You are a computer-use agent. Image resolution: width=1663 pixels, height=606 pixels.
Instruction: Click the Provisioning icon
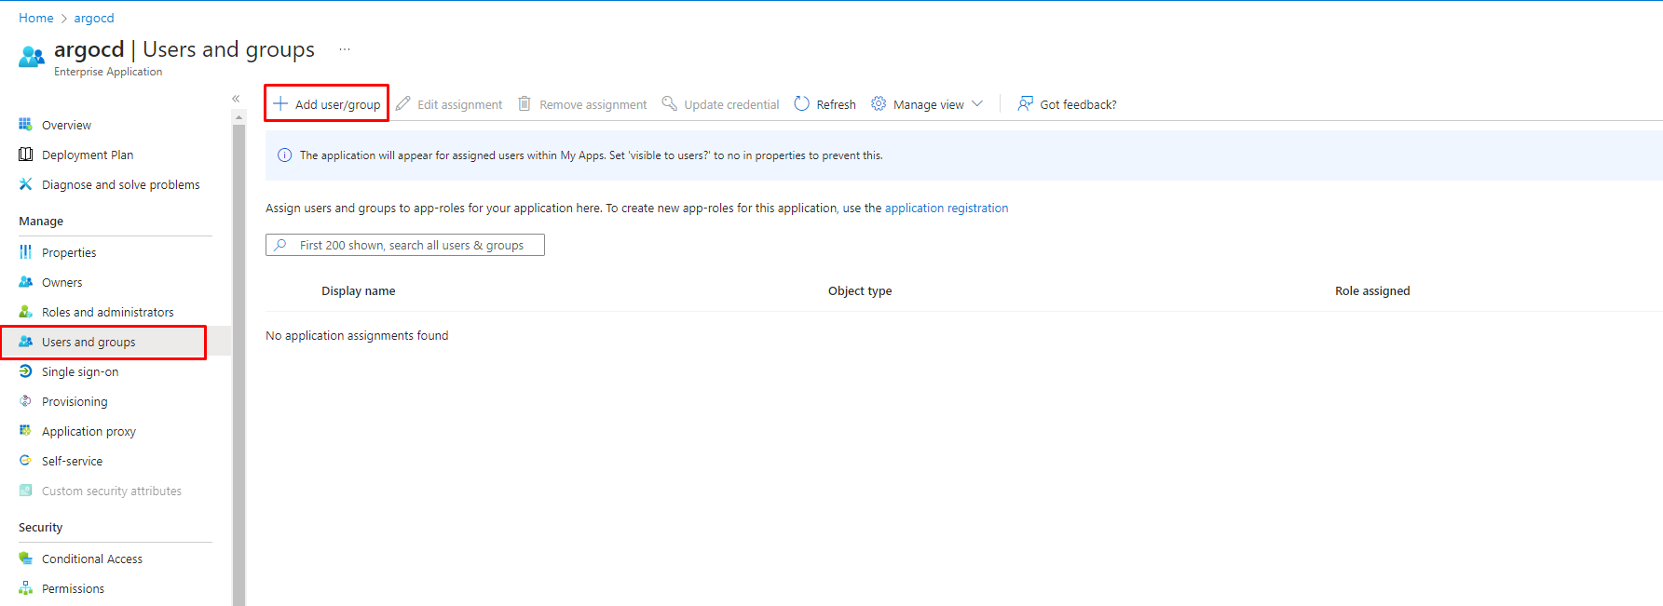[x=25, y=401]
